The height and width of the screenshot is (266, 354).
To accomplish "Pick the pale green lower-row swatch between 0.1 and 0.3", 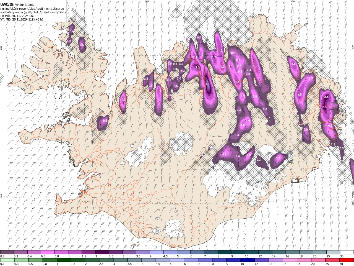I will point(7,260).
